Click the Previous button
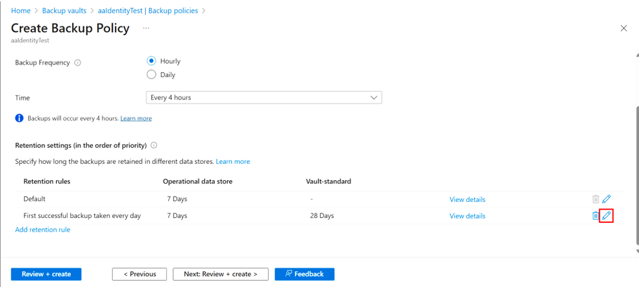Screen dimensions: 639x287 point(139,274)
